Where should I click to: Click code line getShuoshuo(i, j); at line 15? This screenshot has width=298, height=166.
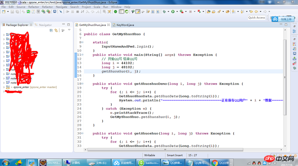[121, 71]
